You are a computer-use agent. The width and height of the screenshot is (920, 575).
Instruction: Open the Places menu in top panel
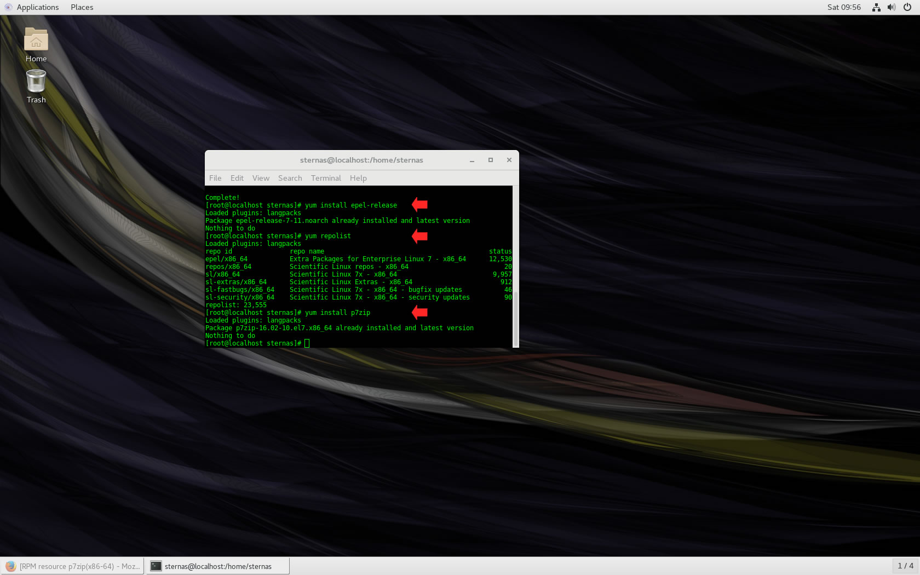click(x=82, y=7)
